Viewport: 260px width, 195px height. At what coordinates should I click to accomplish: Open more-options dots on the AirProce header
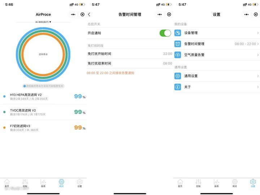[x=73, y=14]
